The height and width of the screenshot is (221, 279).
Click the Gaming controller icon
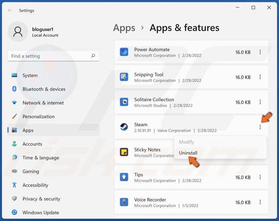tap(14, 171)
